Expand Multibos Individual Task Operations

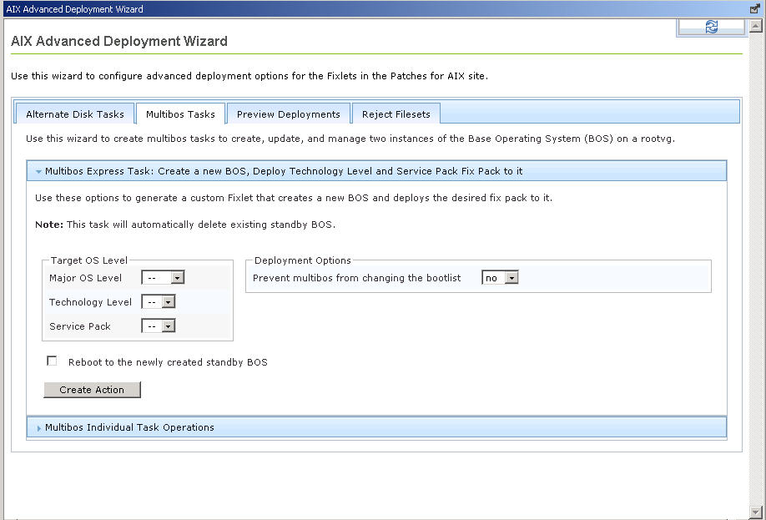[x=376, y=427]
